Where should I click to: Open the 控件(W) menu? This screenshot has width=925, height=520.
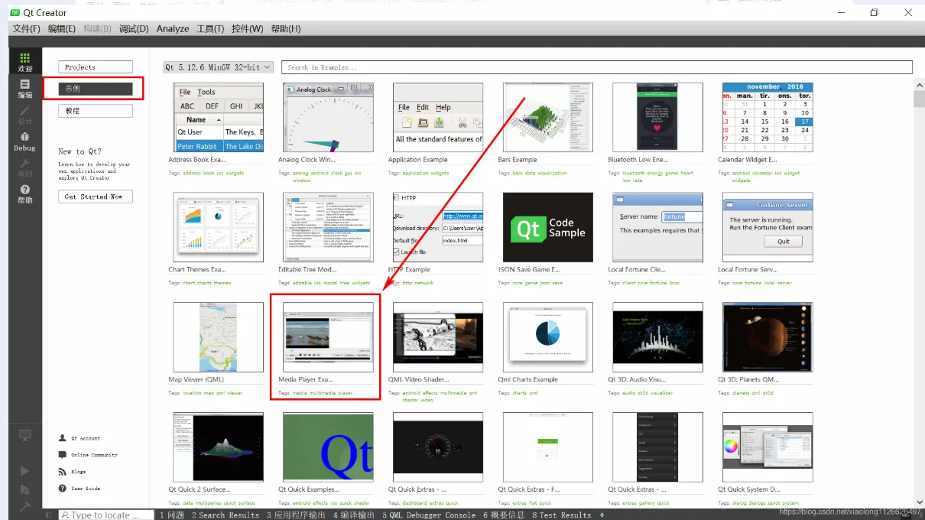point(247,28)
